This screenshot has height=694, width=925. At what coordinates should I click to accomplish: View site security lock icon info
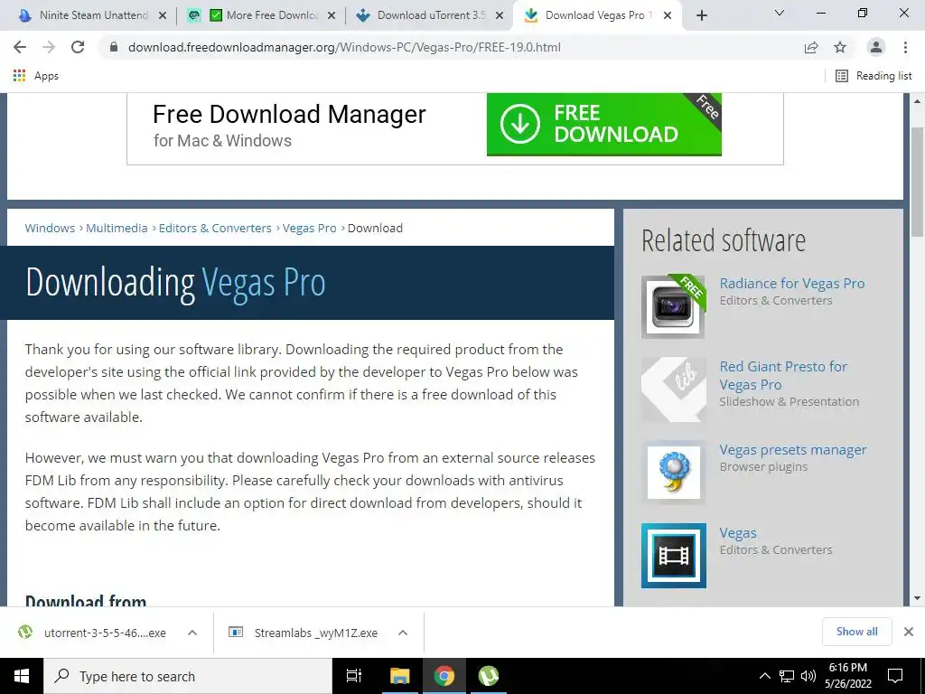(114, 47)
